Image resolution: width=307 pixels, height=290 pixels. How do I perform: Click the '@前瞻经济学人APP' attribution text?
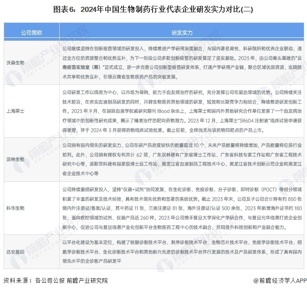280,280
